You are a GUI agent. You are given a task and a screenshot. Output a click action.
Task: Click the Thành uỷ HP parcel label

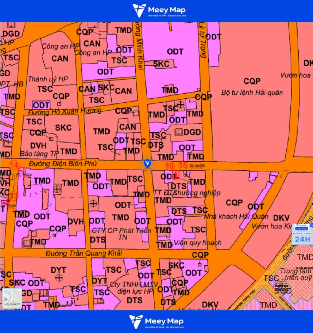(x=48, y=79)
